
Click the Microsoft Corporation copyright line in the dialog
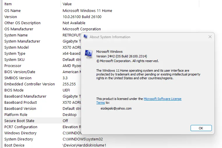128,61
